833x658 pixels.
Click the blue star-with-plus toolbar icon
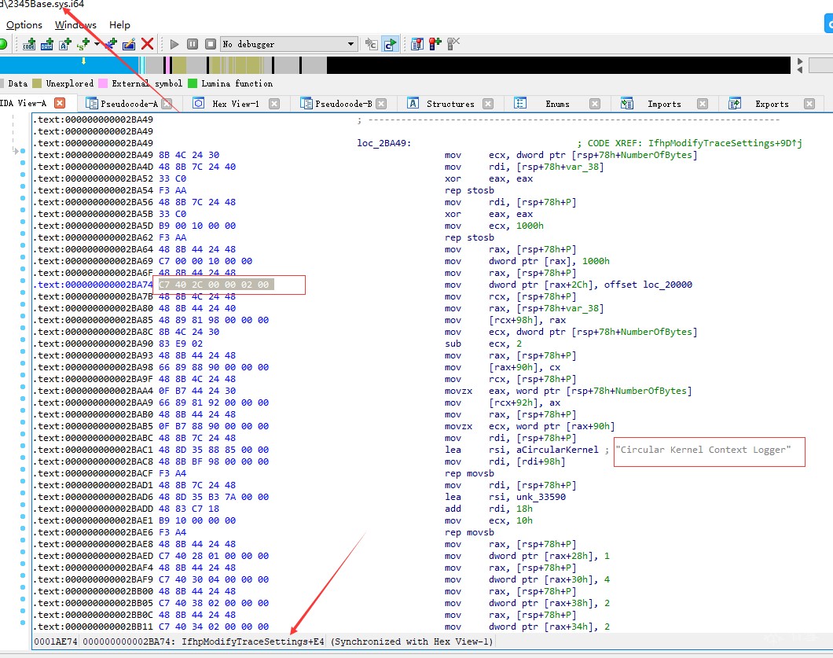click(111, 44)
